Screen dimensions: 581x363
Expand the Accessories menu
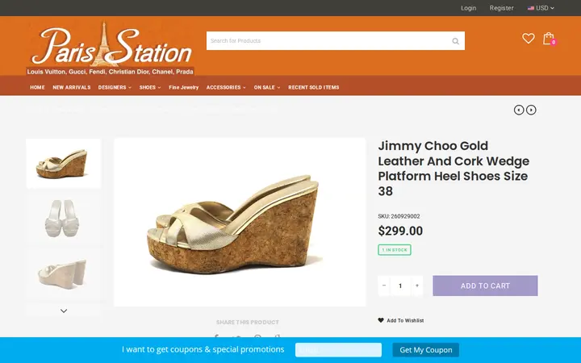click(226, 87)
